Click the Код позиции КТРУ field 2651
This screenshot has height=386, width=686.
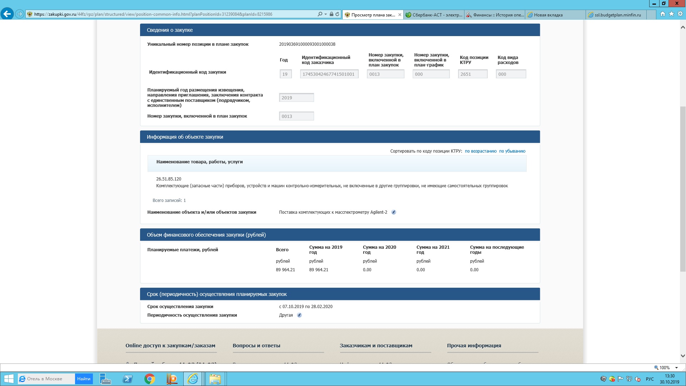click(473, 74)
